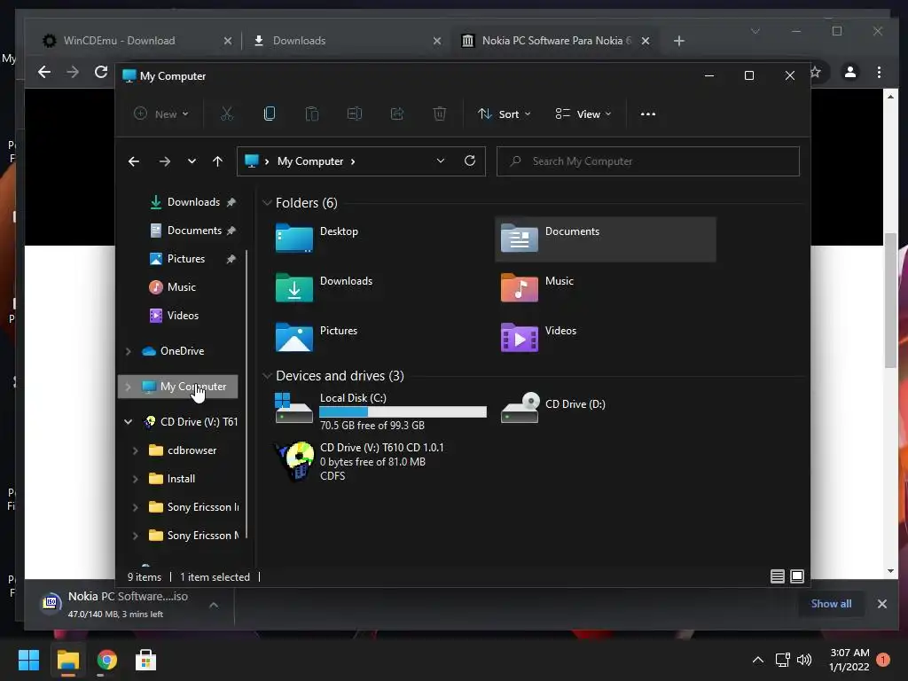Viewport: 908px width, 681px height.
Task: Open Microsoft Store from taskbar
Action: click(x=145, y=660)
